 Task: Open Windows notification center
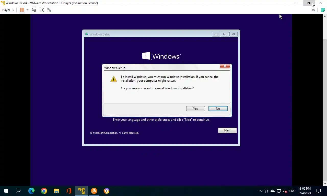click(x=319, y=191)
